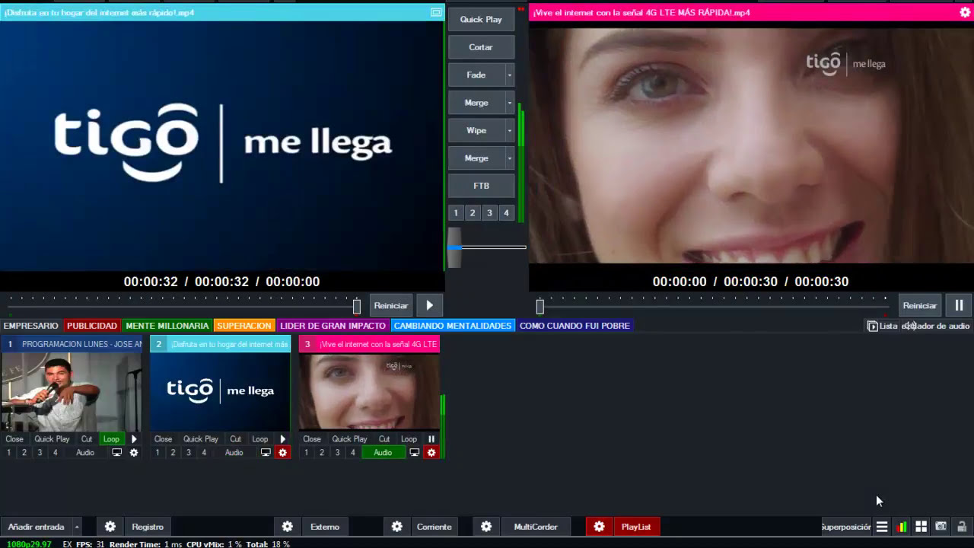The image size is (974, 548).
Task: Pause input 3 tile playback
Action: click(x=431, y=439)
